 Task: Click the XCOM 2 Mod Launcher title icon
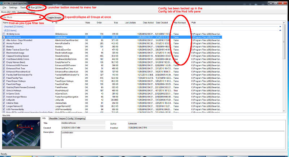click(2, 2)
